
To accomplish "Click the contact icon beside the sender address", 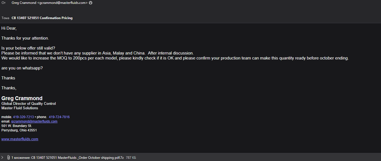I will click(x=91, y=3).
